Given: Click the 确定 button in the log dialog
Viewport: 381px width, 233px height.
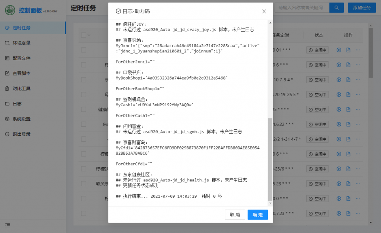Looking at the screenshot, I should [x=257, y=215].
